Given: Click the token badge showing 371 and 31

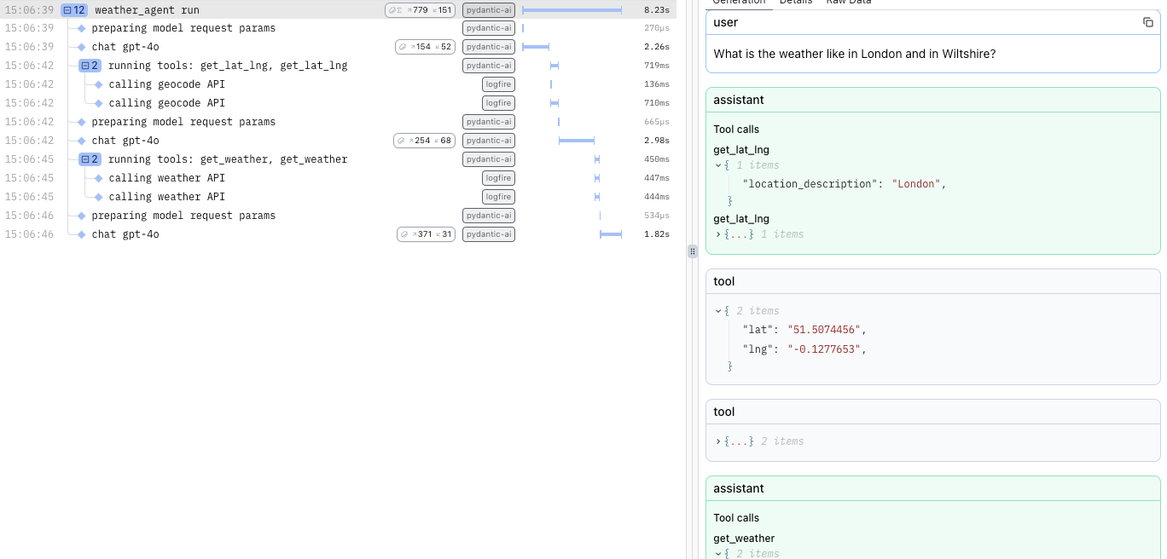Looking at the screenshot, I should (x=426, y=234).
